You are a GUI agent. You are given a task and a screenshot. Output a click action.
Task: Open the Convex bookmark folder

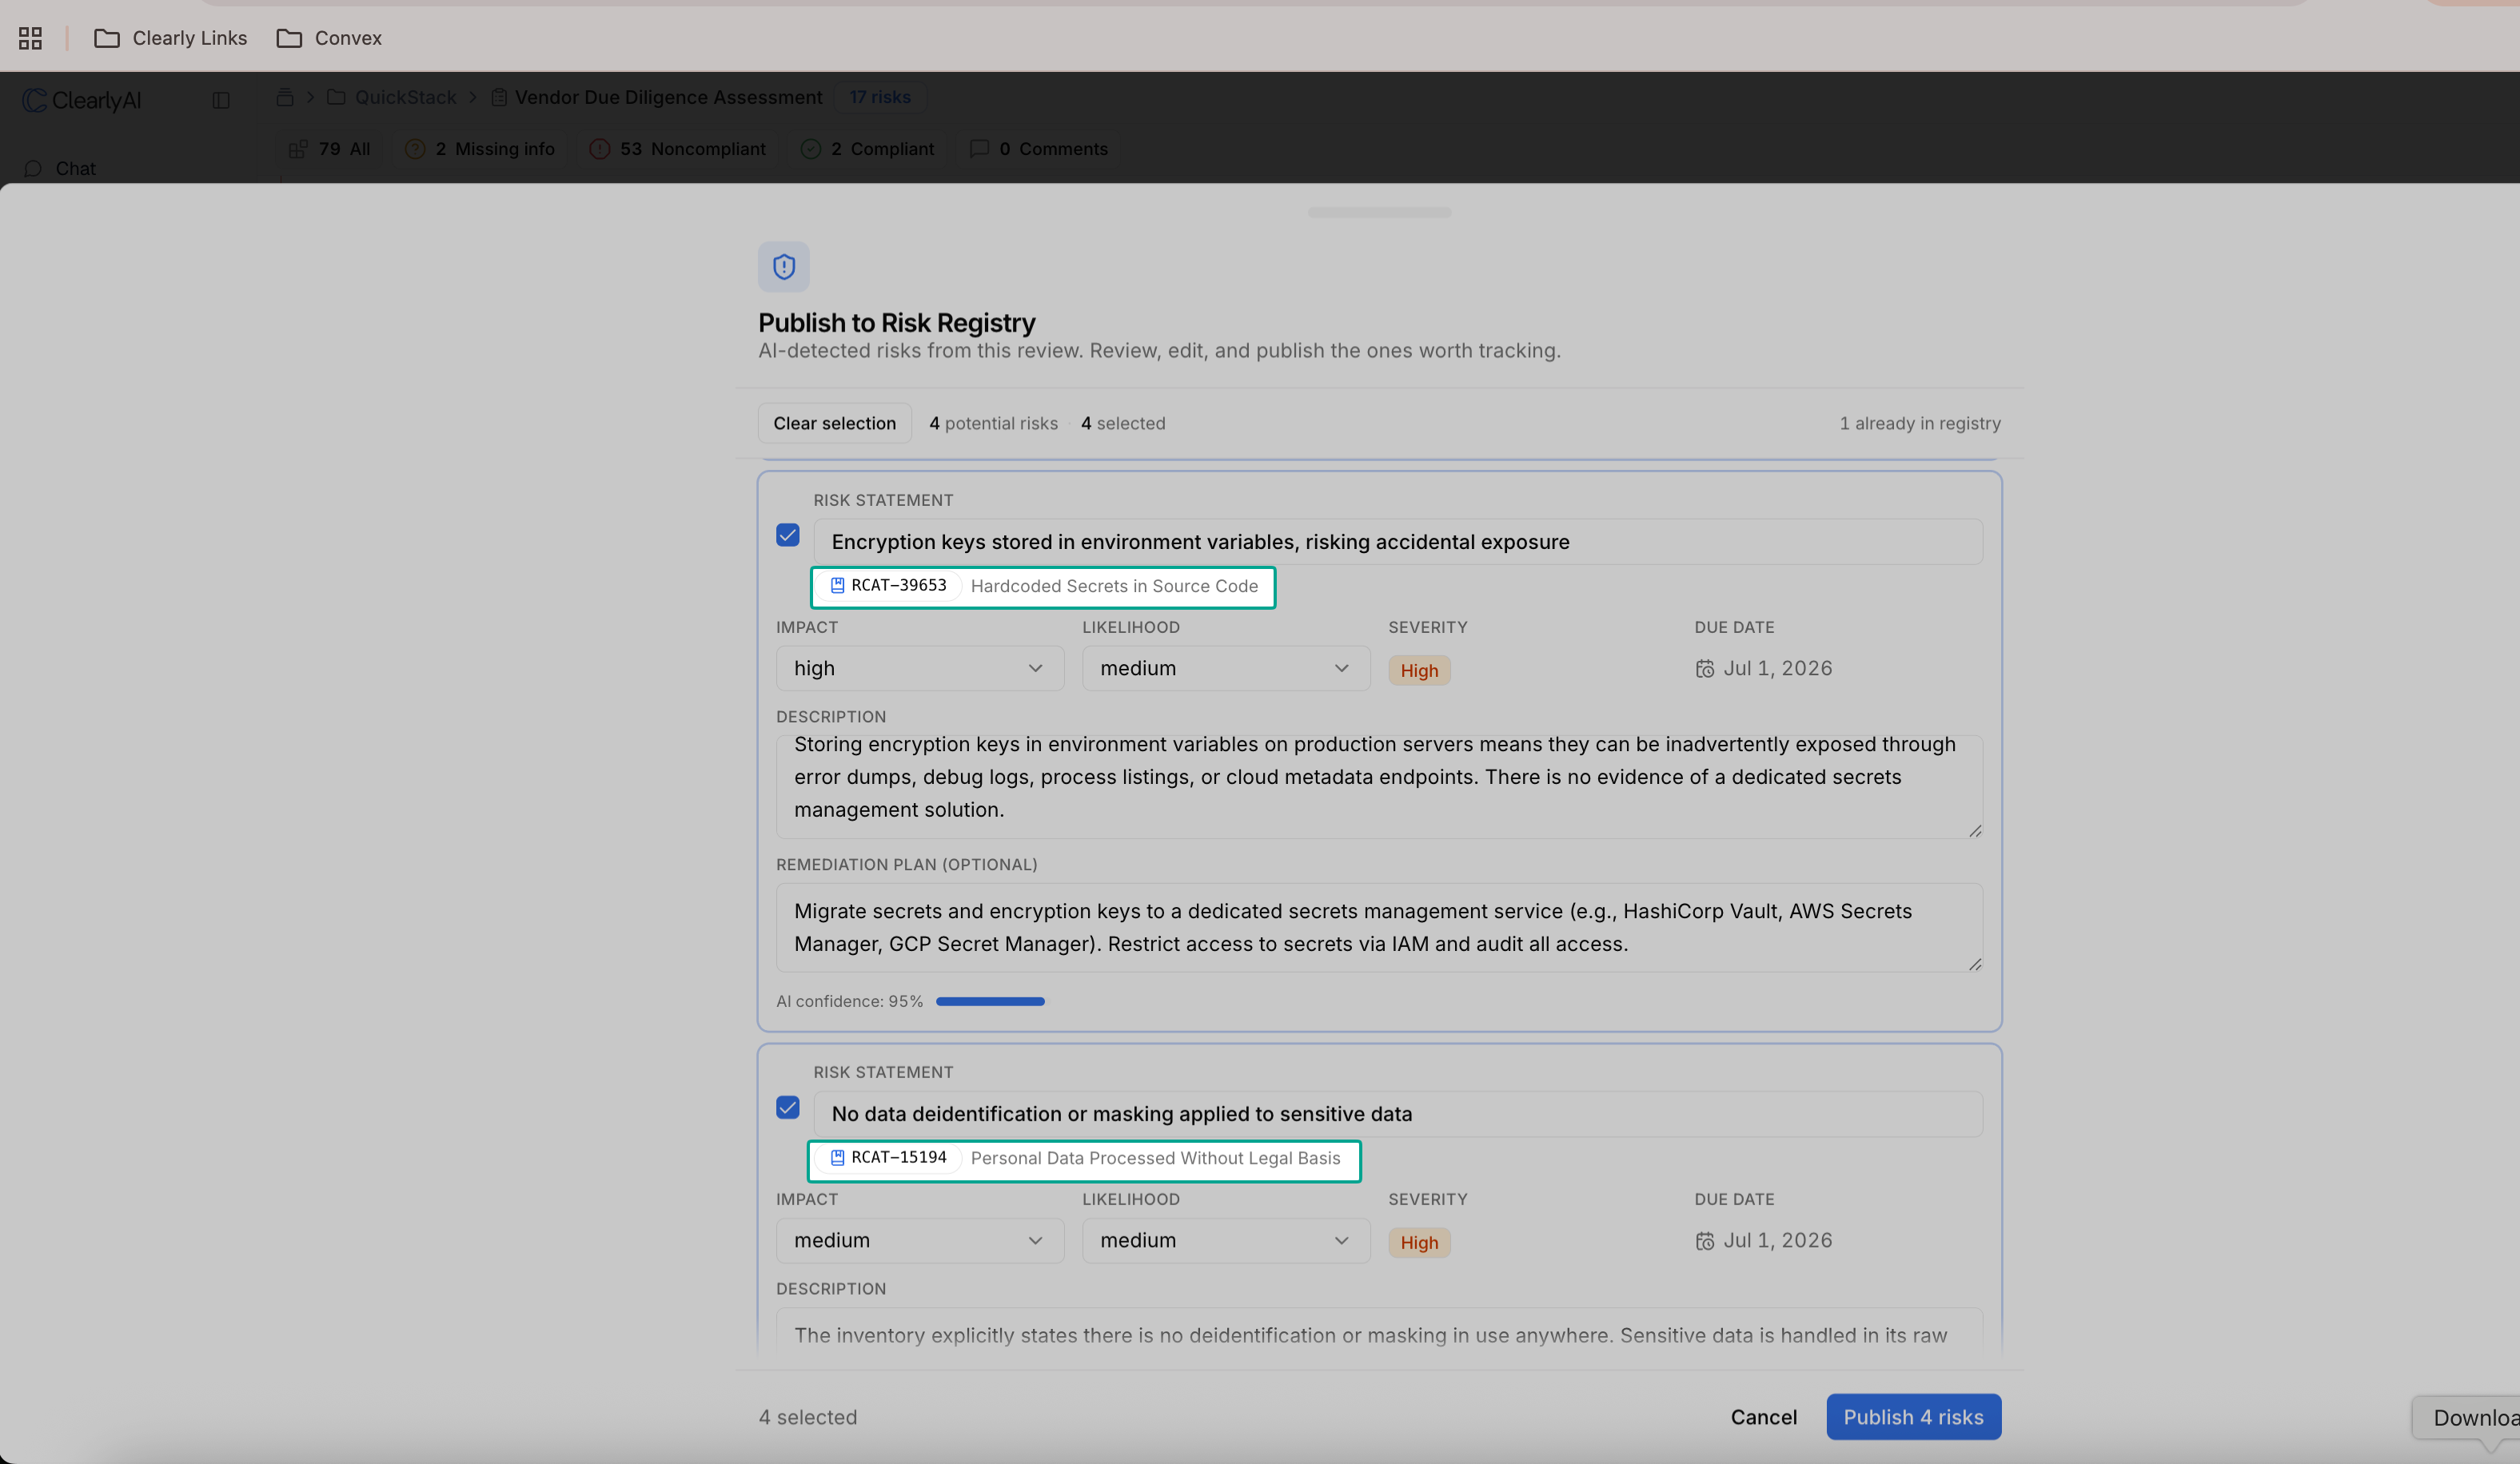329,38
